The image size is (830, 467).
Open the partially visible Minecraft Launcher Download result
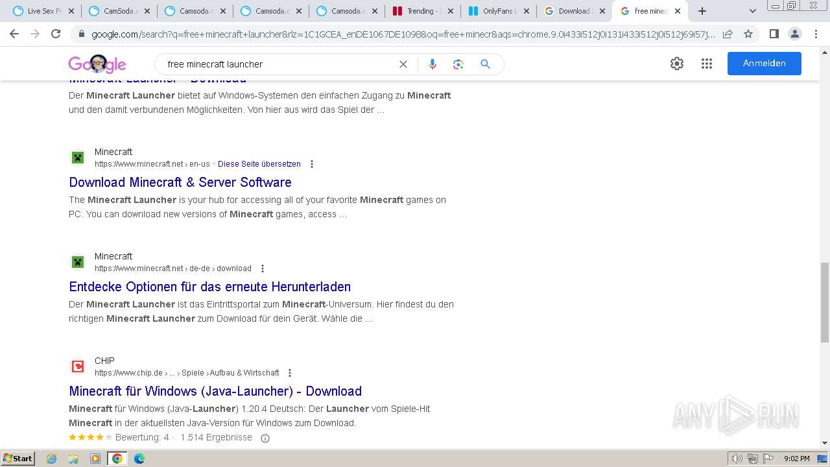pyautogui.click(x=158, y=80)
